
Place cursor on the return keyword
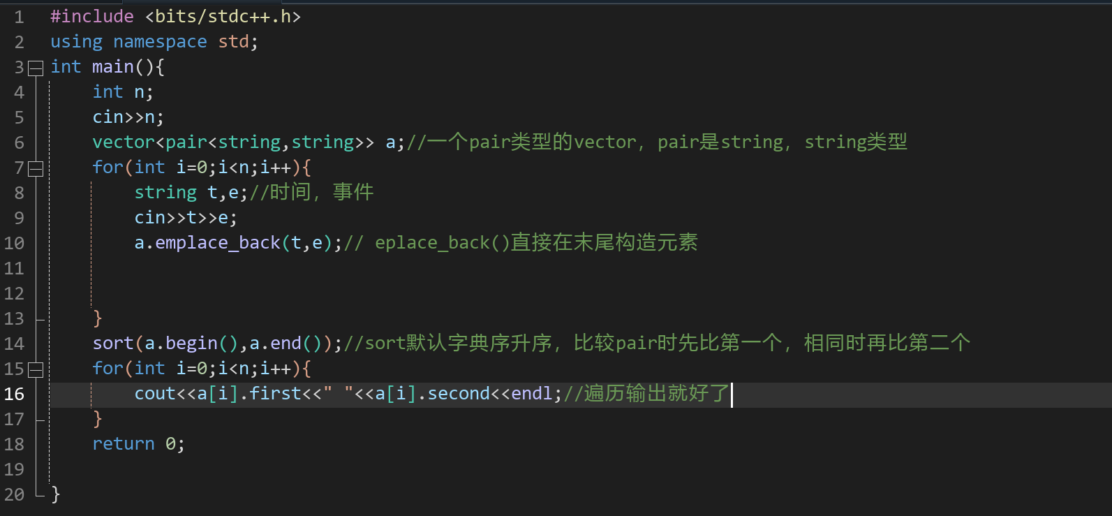pos(124,444)
